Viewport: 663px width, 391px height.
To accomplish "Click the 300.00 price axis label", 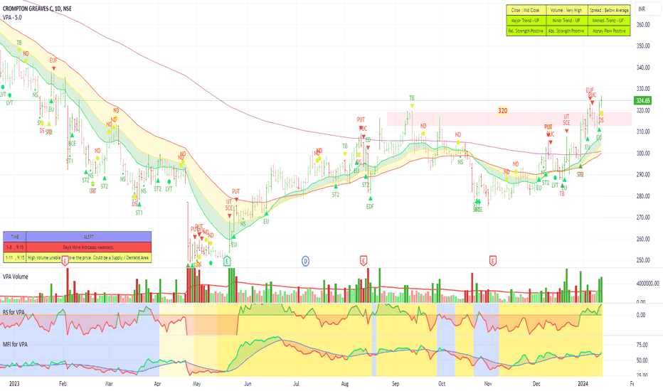I will (643, 153).
